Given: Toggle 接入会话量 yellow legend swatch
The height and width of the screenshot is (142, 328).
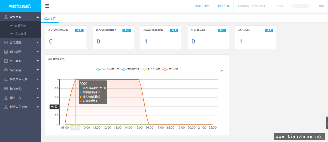Looking at the screenshot, I should point(145,69).
